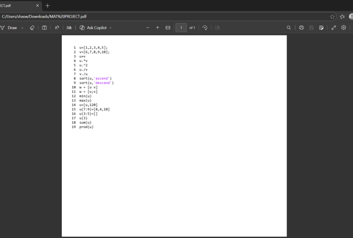Expand the Ask Copilot dropdown arrow
Viewport: 353px width, 238px height.
point(110,28)
